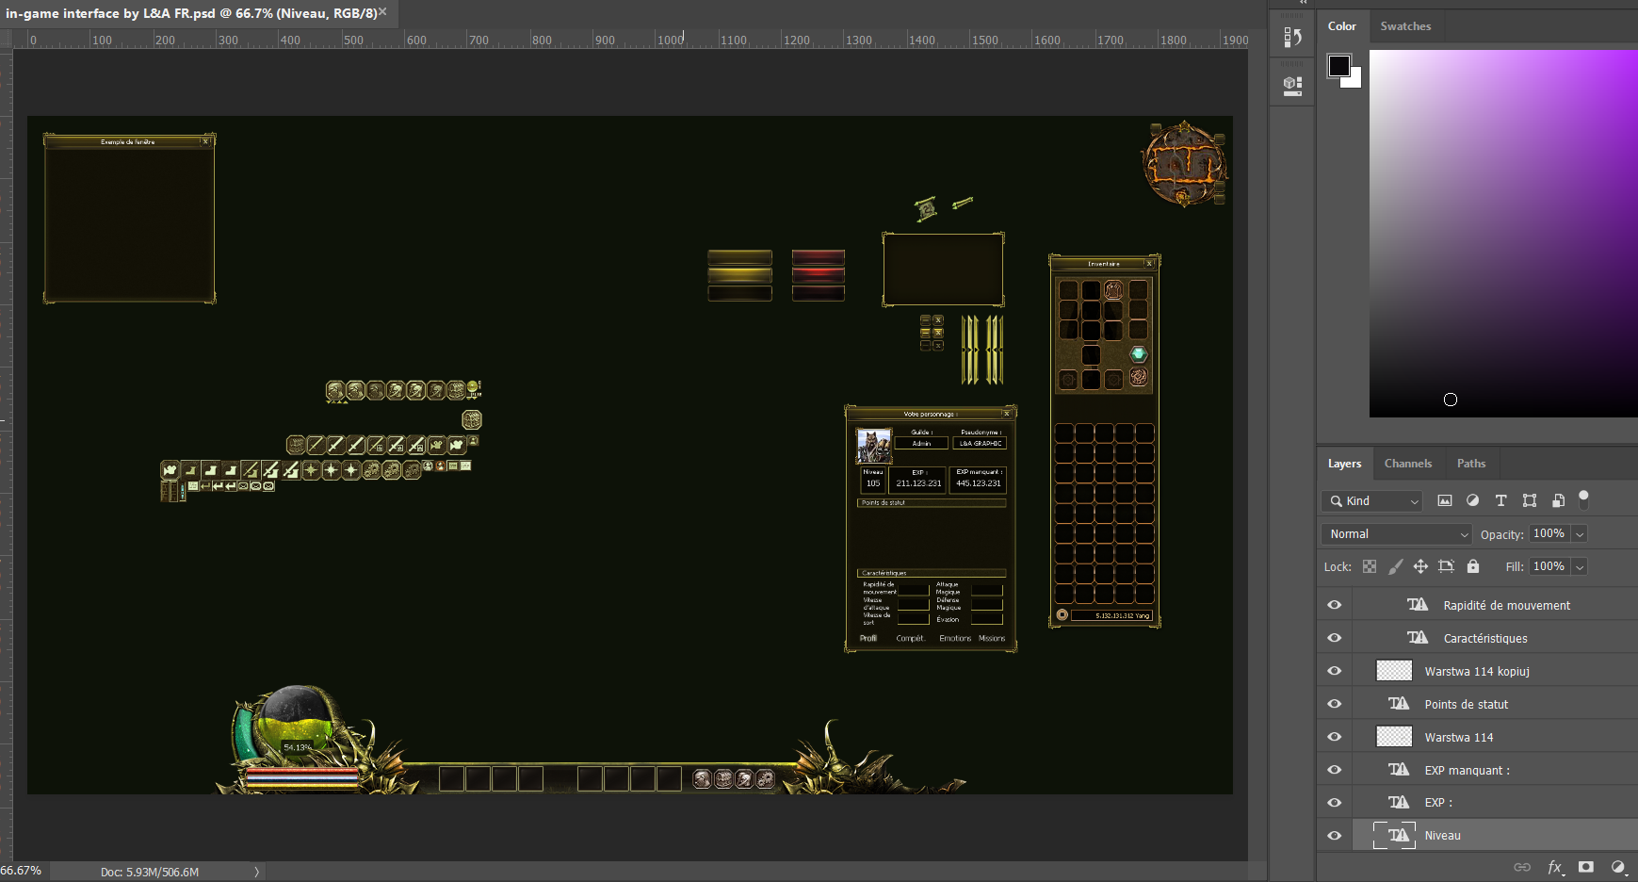Expand the Opacity slider dropdown arrow
This screenshot has height=882, width=1638.
point(1580,534)
